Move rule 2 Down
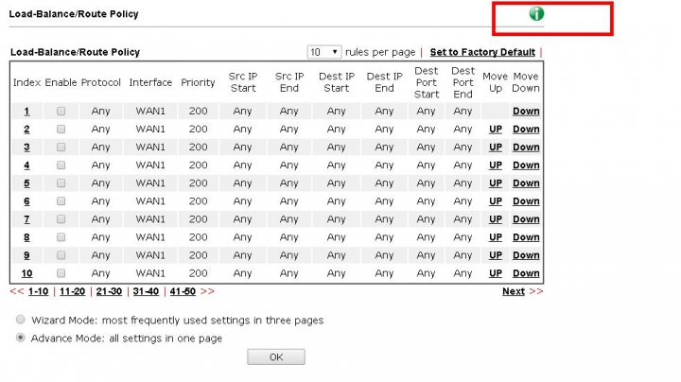This screenshot has width=681, height=382. click(x=526, y=130)
